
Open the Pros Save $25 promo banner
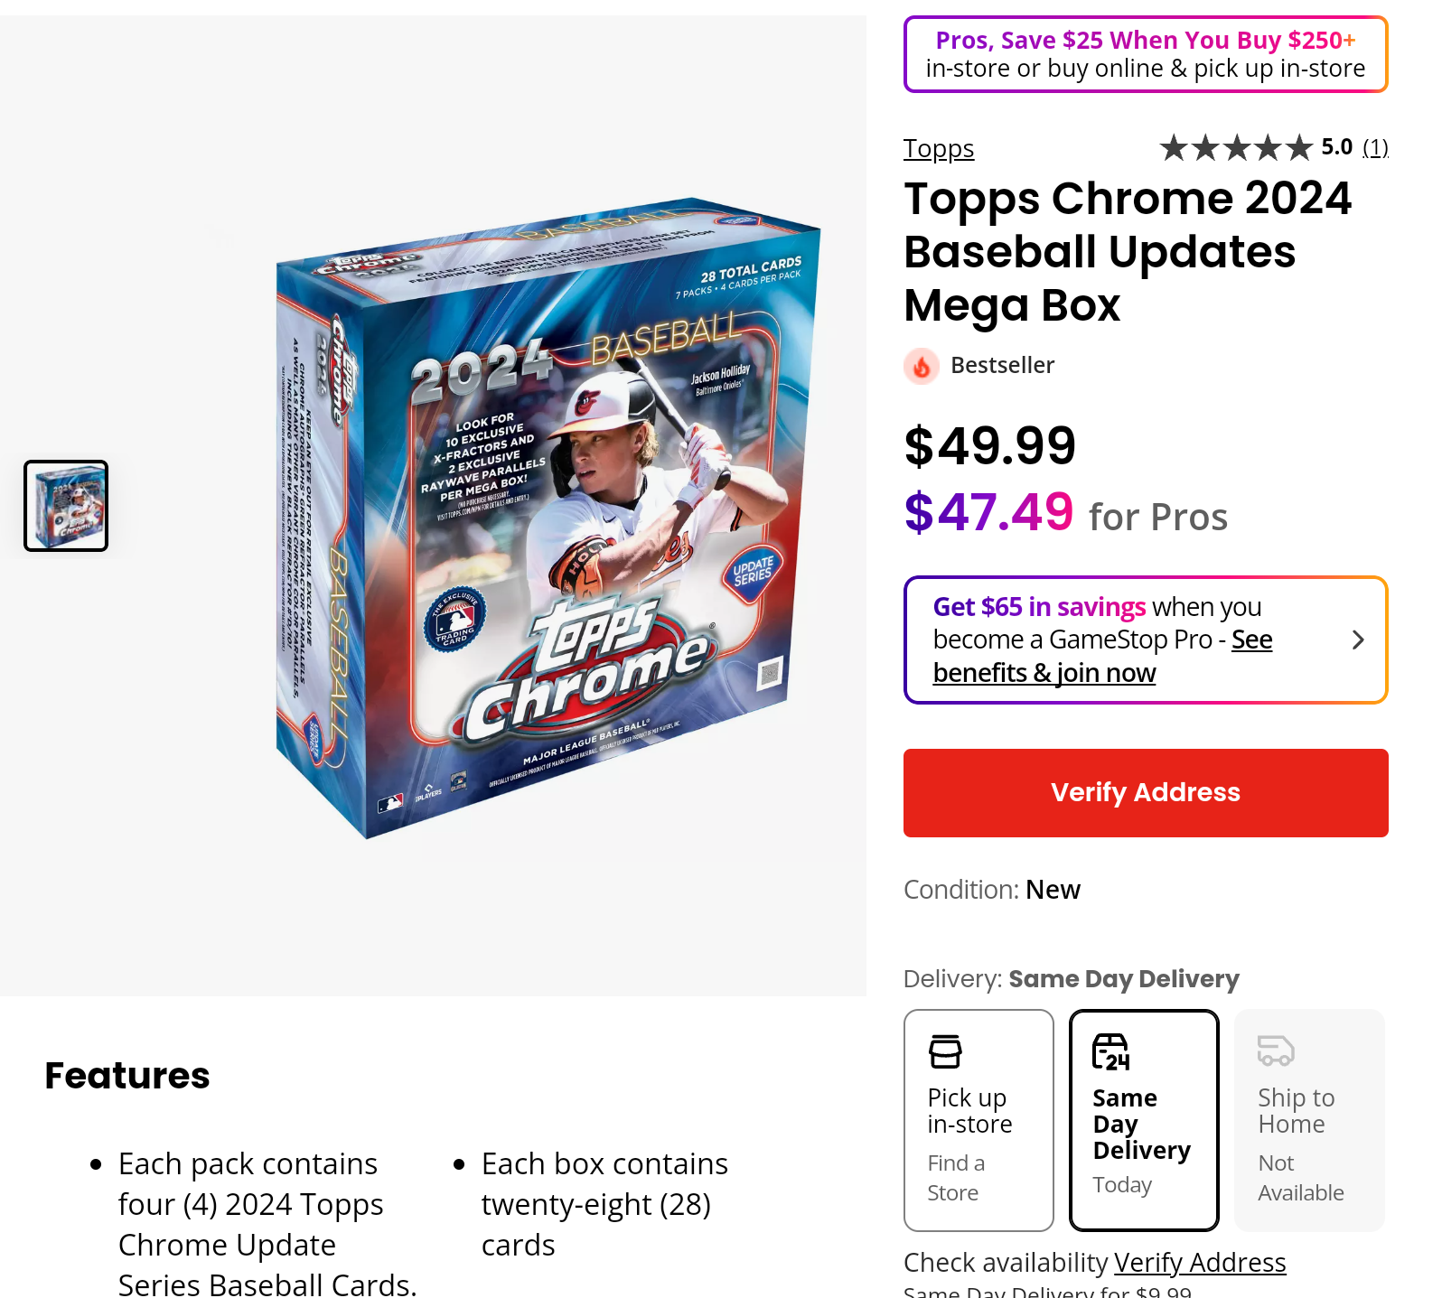[1146, 54]
